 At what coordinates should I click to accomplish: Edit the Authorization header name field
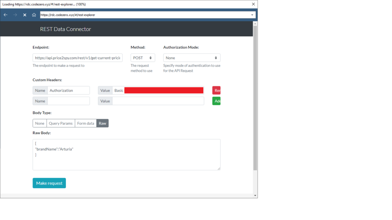point(69,90)
